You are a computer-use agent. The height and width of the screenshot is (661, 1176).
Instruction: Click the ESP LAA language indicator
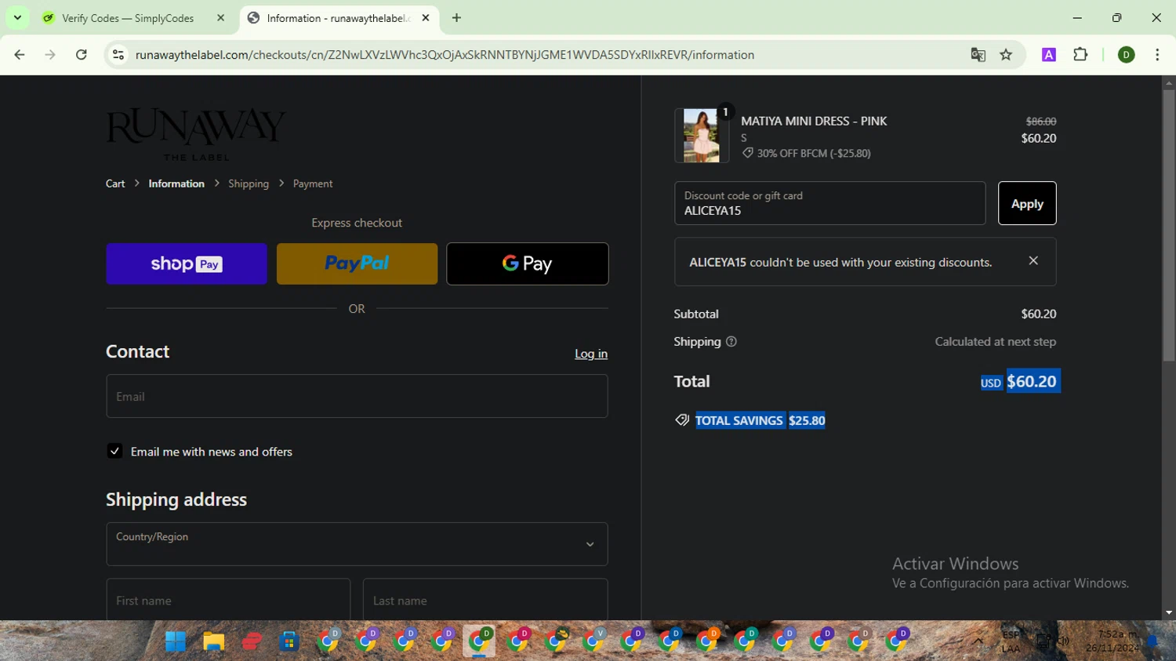1011,641
